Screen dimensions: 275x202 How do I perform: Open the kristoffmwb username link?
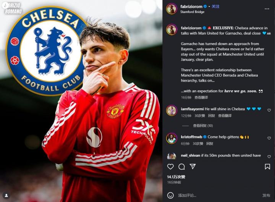[x=191, y=137]
